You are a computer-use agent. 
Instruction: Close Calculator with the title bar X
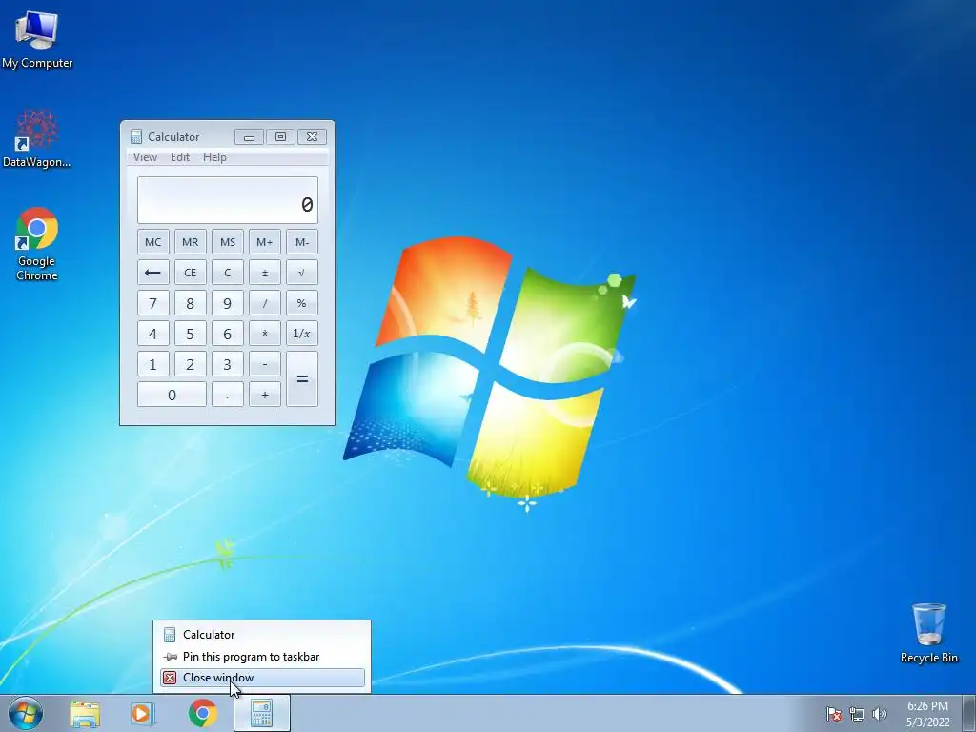(312, 137)
